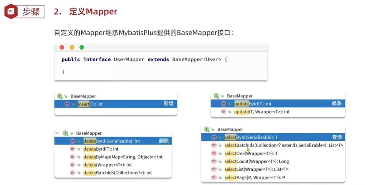
Task: Click method icon beside selectById
Action: [x=214, y=137]
